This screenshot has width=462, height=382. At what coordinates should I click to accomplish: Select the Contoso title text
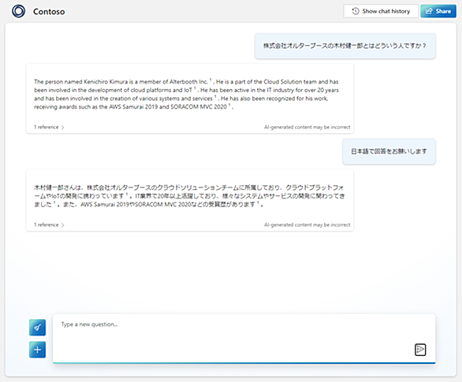[49, 12]
